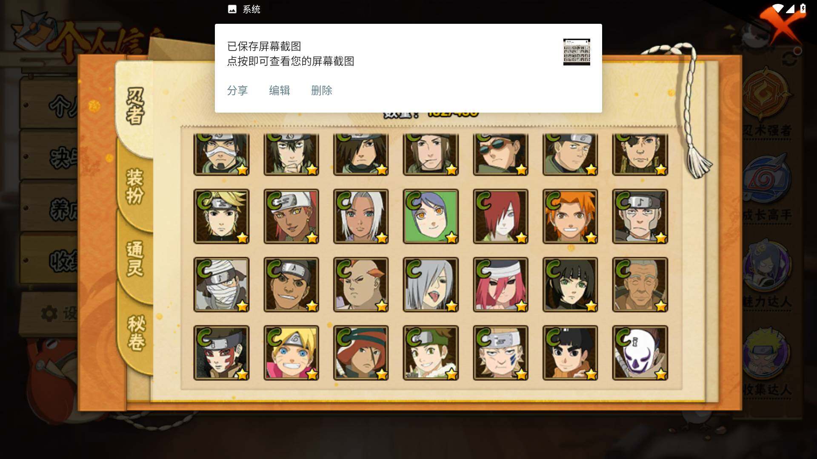Switch to the 通灵 side tab
The width and height of the screenshot is (817, 459).
click(x=135, y=259)
